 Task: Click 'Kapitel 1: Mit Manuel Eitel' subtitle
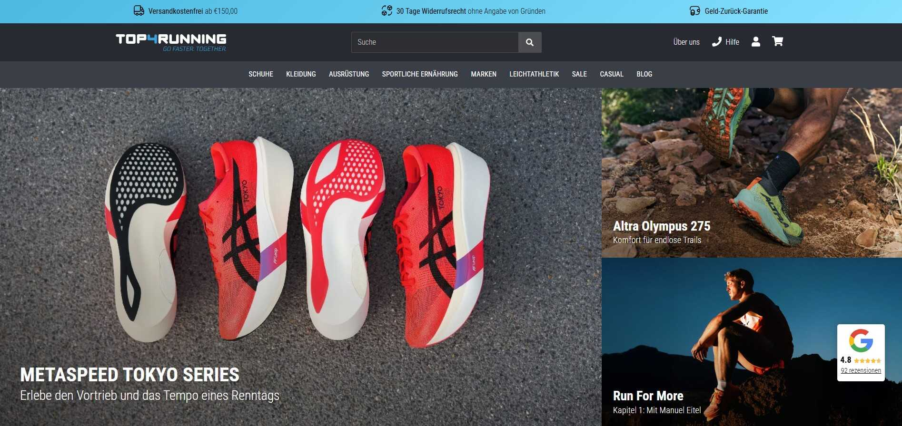[657, 410]
